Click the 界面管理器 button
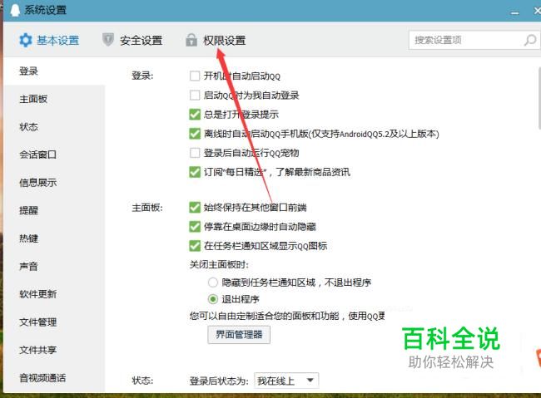 tap(239, 335)
